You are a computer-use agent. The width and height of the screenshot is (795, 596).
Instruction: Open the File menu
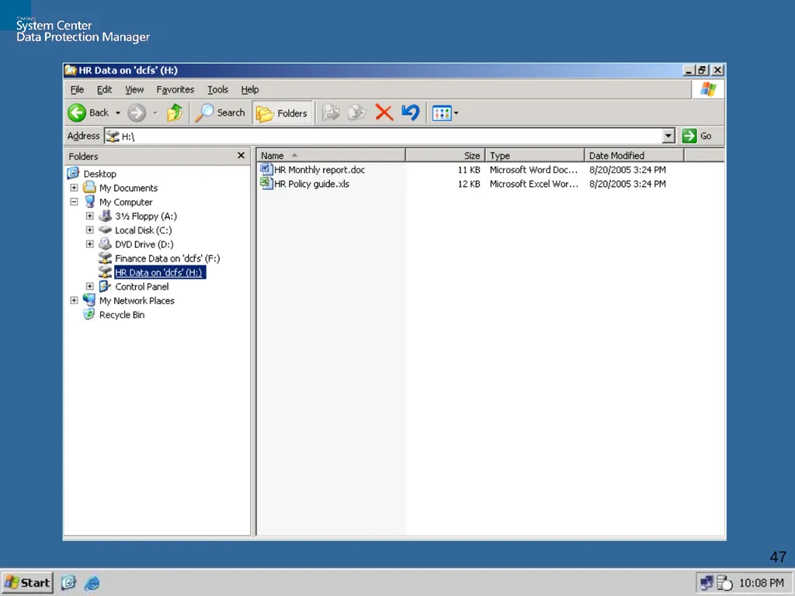click(x=77, y=90)
